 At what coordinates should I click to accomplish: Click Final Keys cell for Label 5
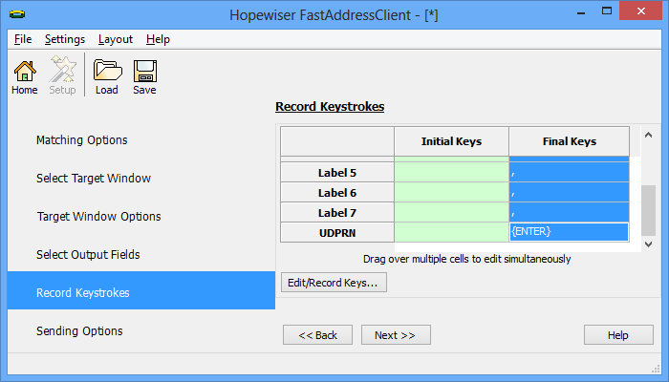(570, 173)
